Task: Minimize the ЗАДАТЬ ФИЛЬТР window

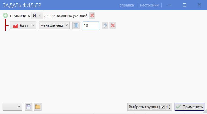Action: click(x=169, y=5)
